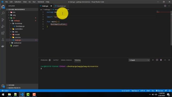
Task: Kill terminal with trash icon
Action: (x=161, y=60)
